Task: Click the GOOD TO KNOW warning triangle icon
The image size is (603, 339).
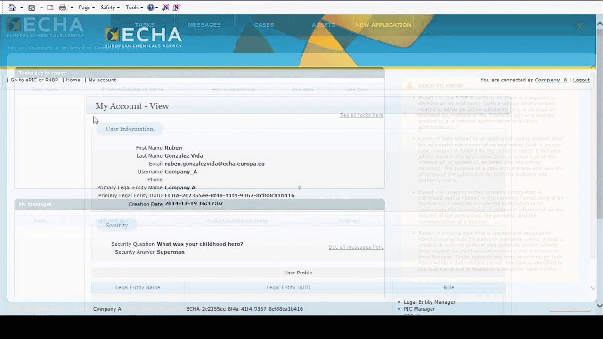Action: (x=409, y=85)
